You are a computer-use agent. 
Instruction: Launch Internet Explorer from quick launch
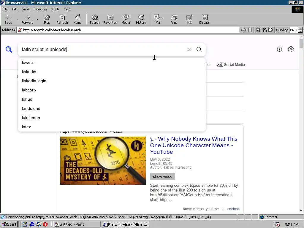pyautogui.click(x=32, y=224)
